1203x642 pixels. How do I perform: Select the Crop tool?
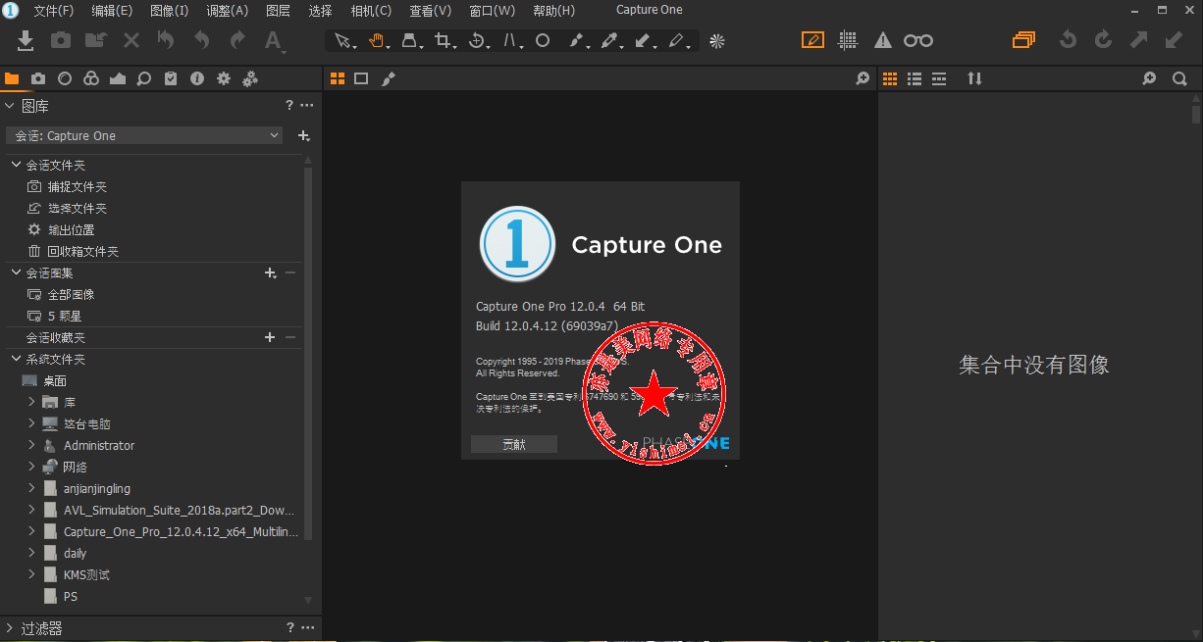click(x=443, y=41)
